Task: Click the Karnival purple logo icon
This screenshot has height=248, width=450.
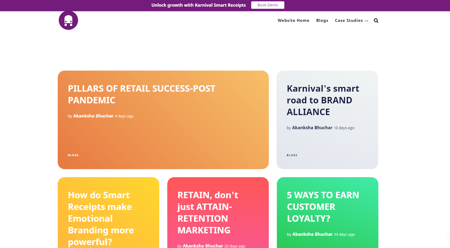Action: click(68, 21)
